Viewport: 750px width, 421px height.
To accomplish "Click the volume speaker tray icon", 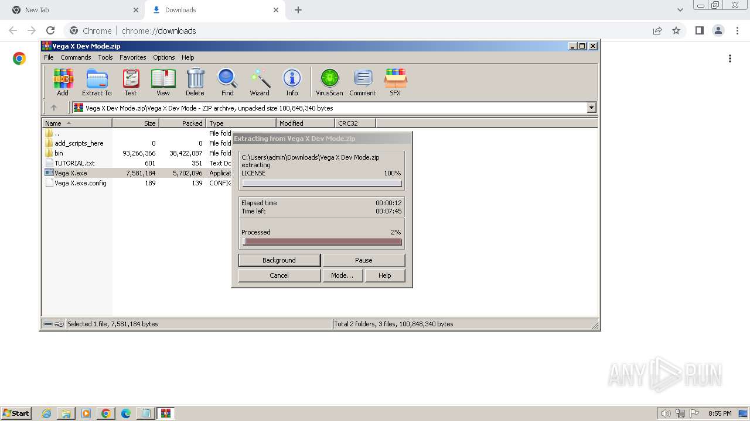I will tap(666, 413).
